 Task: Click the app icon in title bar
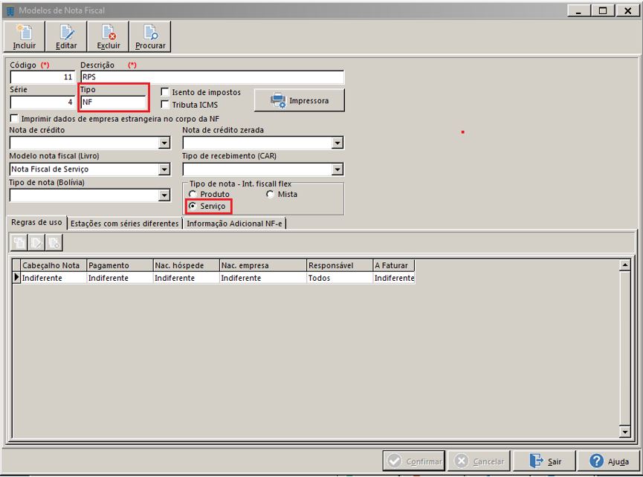point(10,10)
